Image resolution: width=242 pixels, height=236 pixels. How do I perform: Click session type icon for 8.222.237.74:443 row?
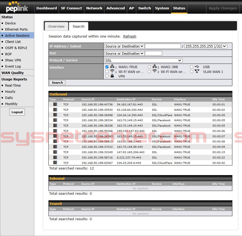point(55,157)
